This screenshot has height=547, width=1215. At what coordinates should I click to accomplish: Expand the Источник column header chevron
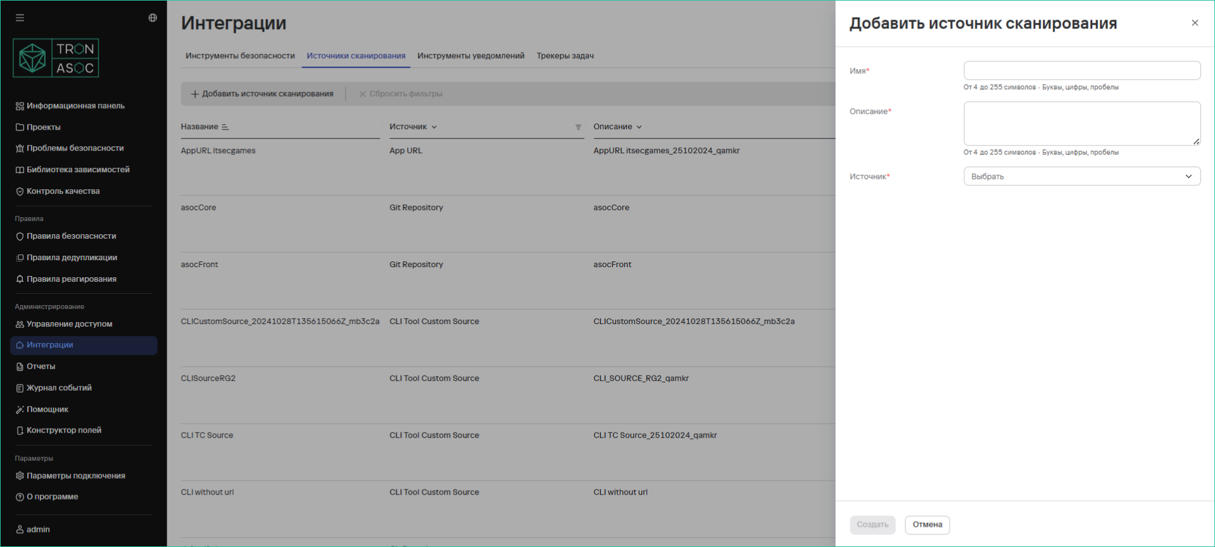(x=434, y=127)
